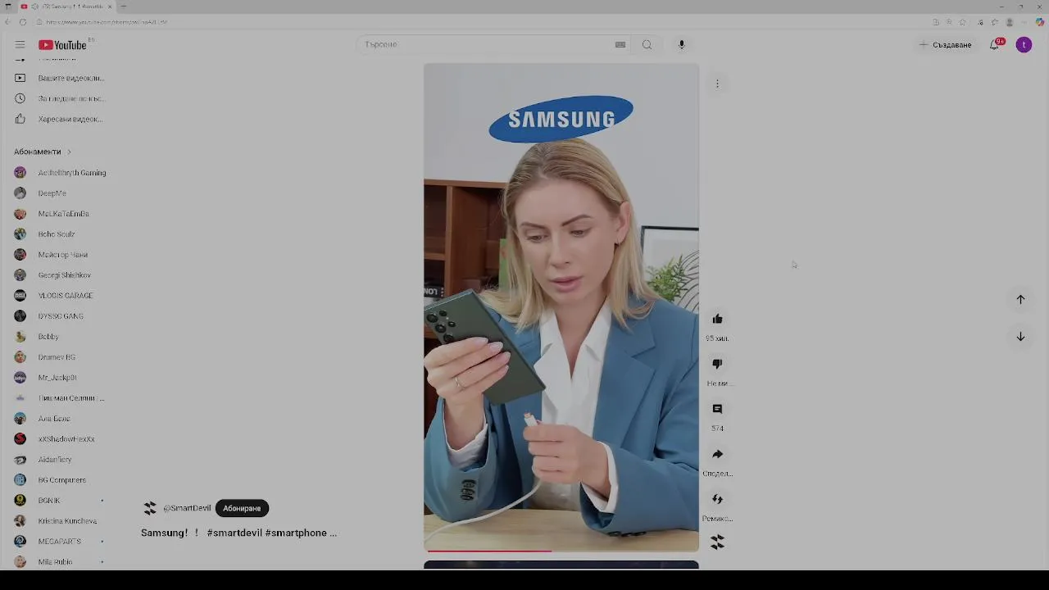Open the next Short preview below

pyautogui.click(x=561, y=565)
